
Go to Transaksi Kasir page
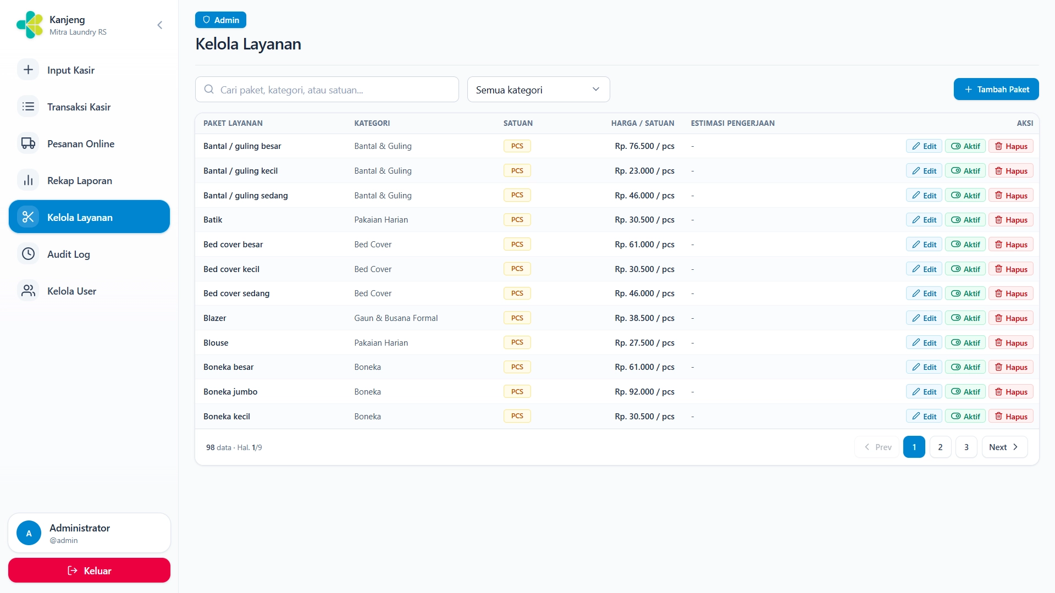coord(89,107)
